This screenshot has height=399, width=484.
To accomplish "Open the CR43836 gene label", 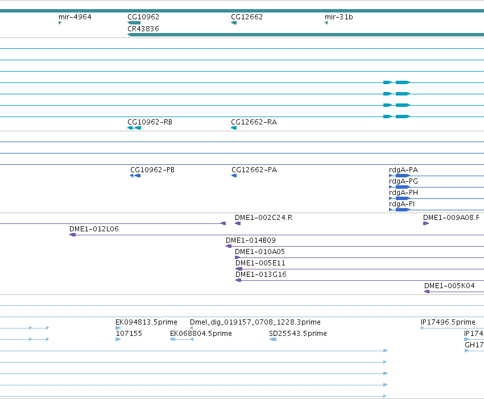I will [x=143, y=28].
